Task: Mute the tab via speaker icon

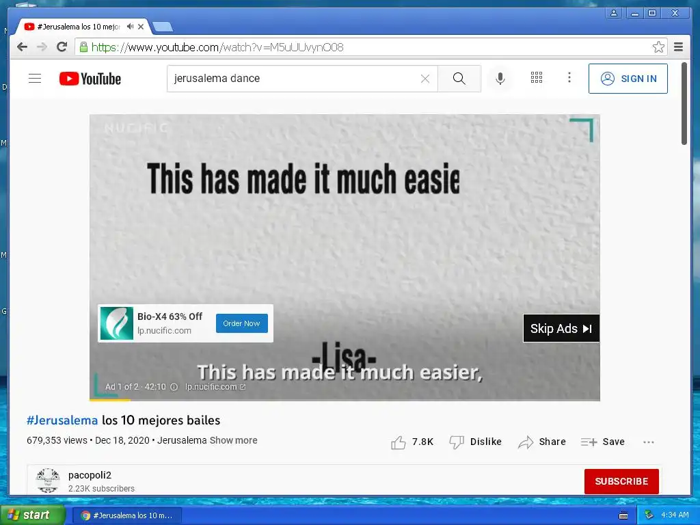Action: click(130, 27)
